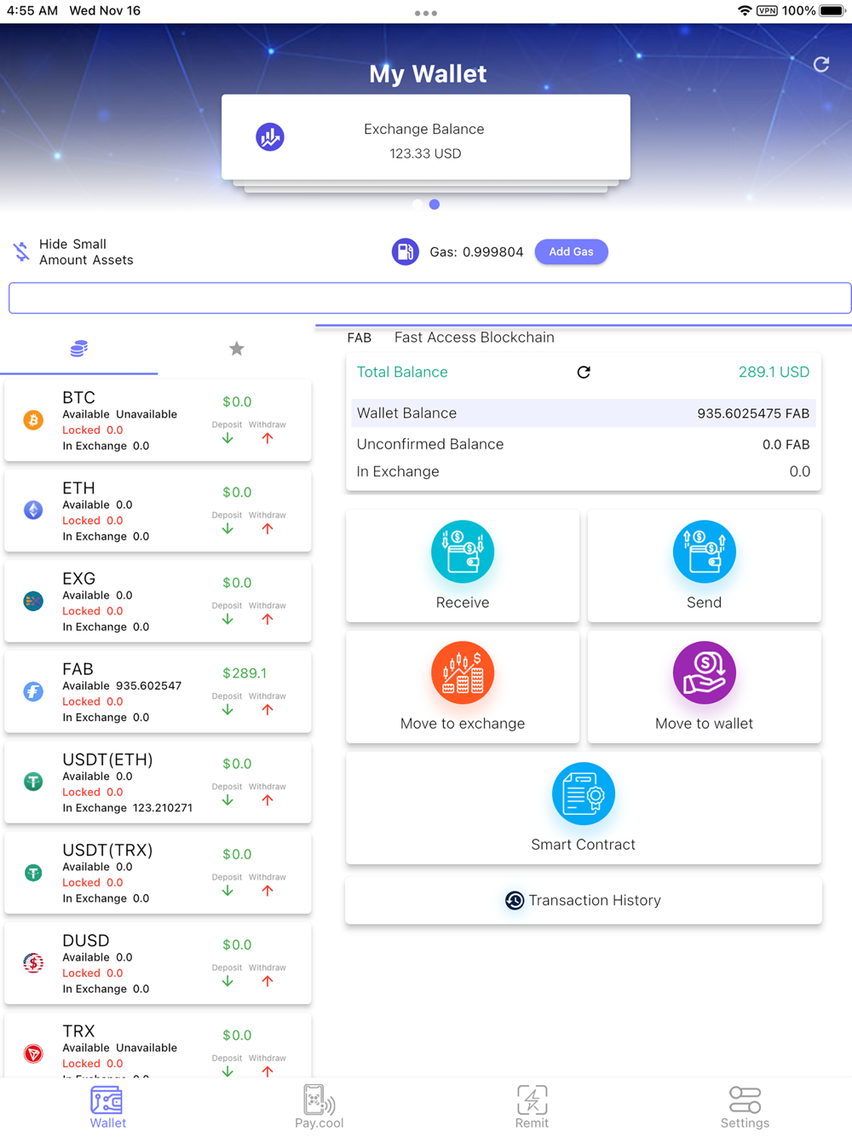Switch to the Wallet bottom tab
Screen dimensions: 852x1137
point(107,1107)
